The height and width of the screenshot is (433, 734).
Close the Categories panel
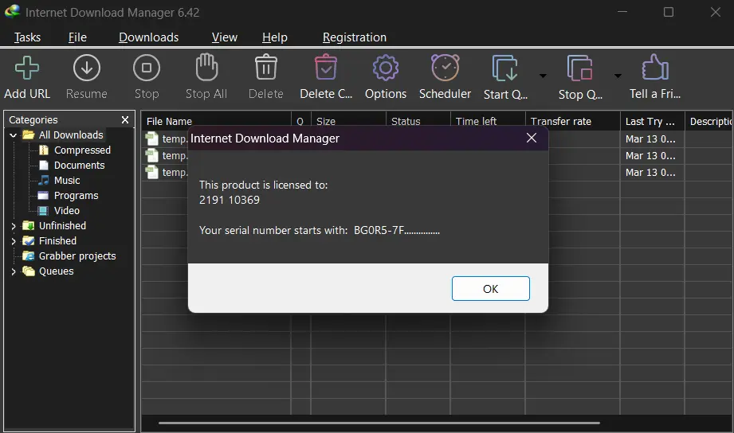(125, 119)
